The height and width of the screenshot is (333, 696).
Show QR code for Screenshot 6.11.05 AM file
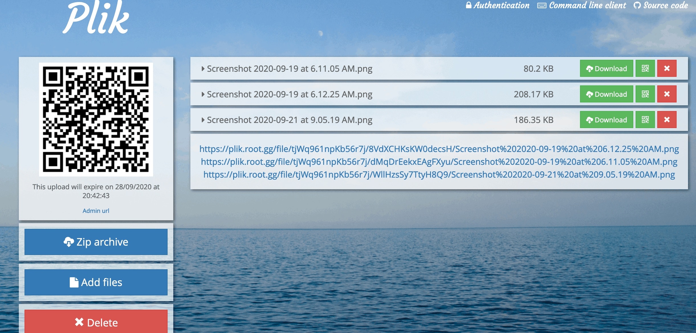(x=645, y=68)
